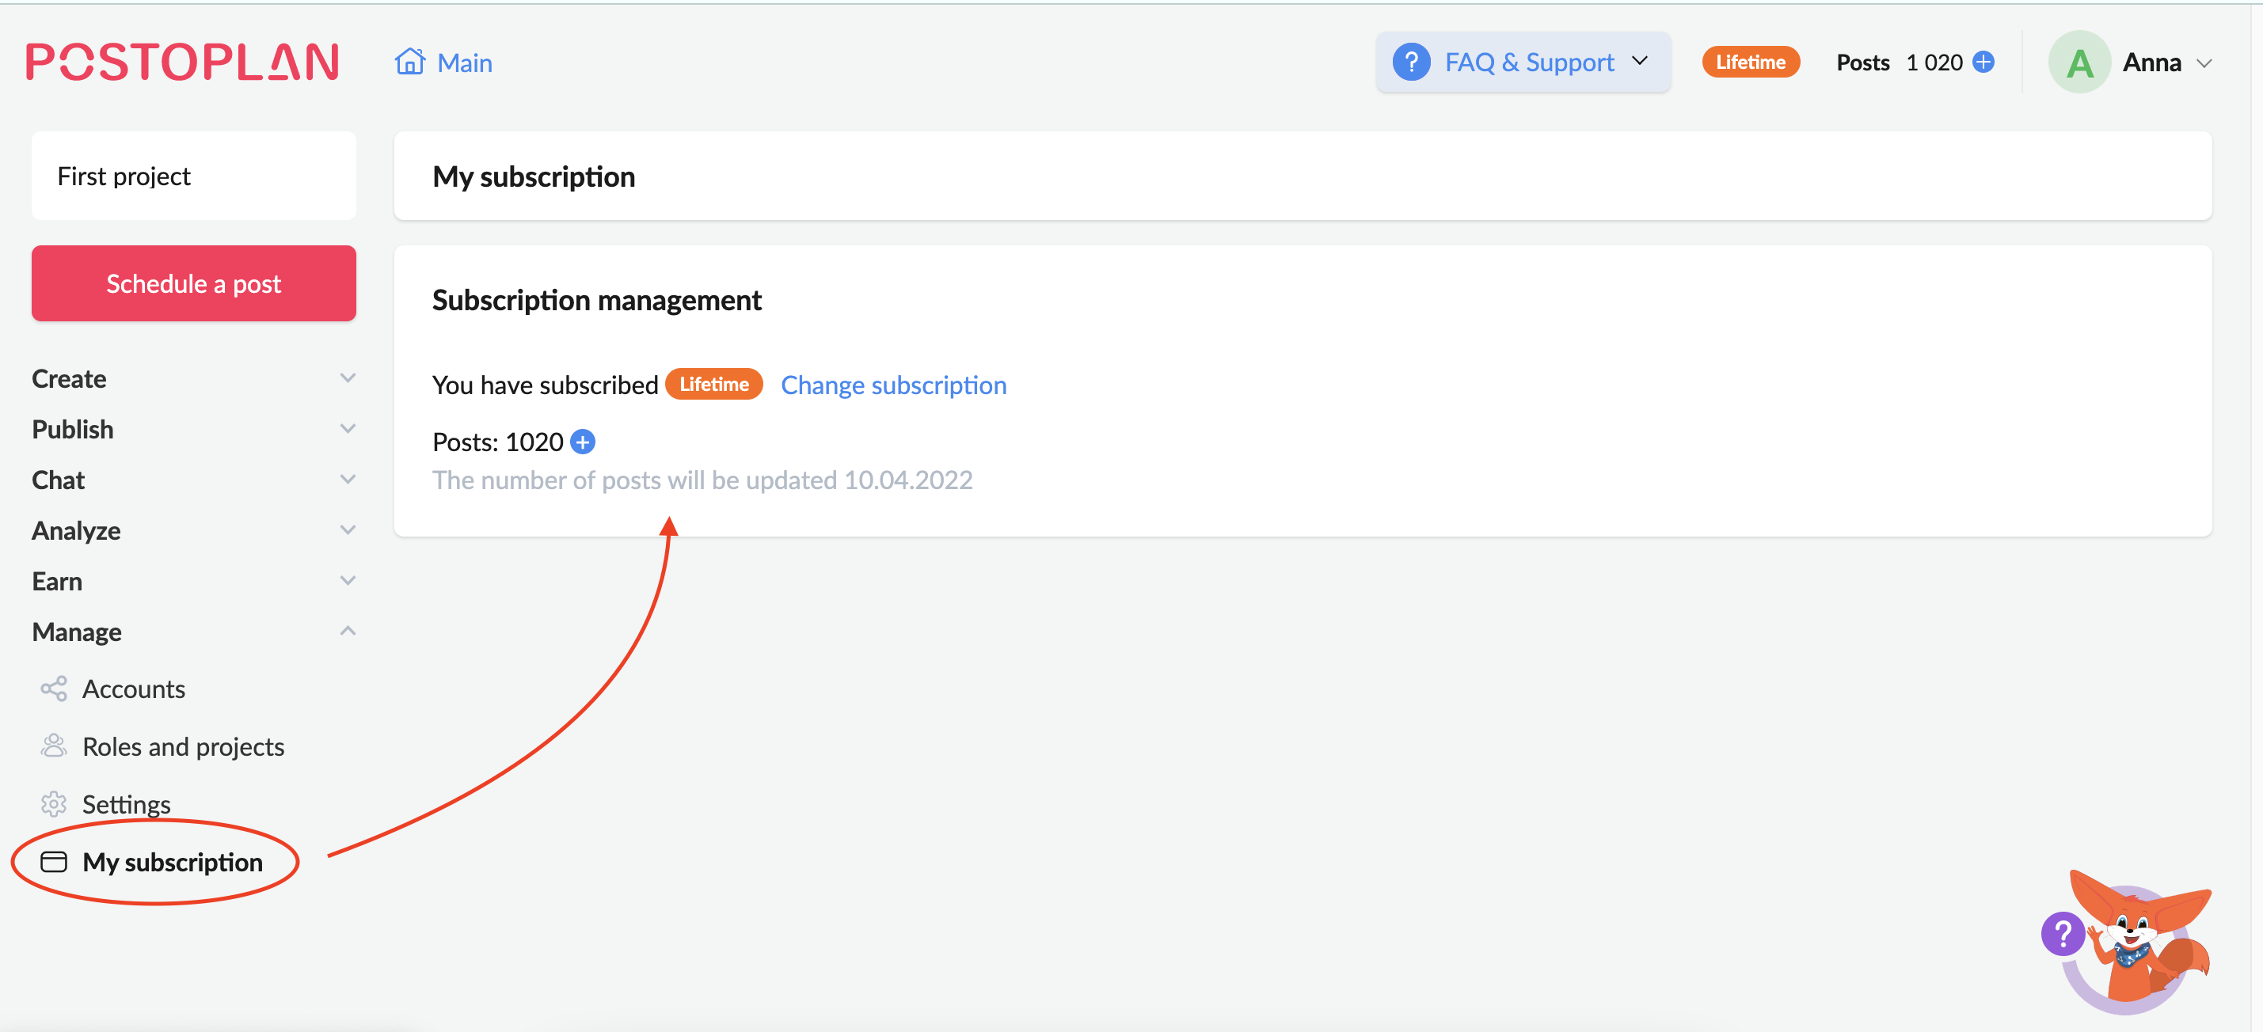Screen dimensions: 2263x1032
Task: Click the Anna username label
Action: click(x=2151, y=63)
